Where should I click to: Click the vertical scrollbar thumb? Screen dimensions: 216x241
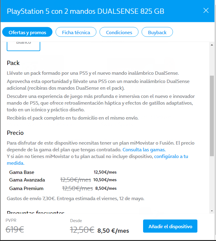212,116
